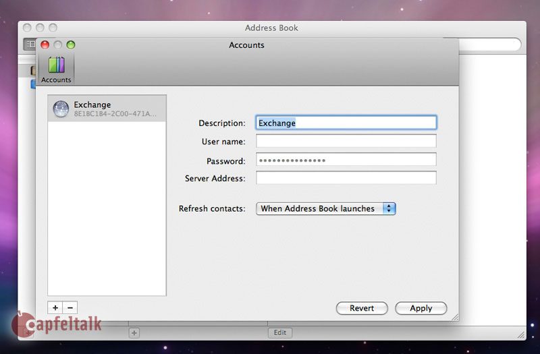This screenshot has height=354, width=540.
Task: Click plus button at Address Book window bottom
Action: (134, 333)
